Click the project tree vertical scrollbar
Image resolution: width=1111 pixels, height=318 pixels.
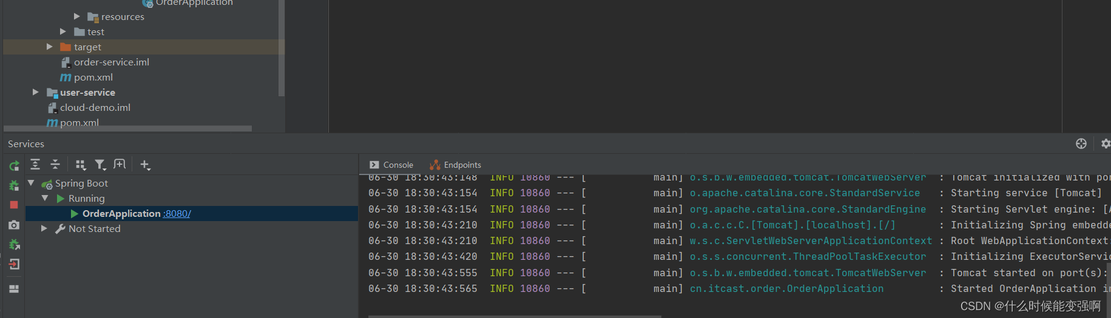(x=281, y=48)
